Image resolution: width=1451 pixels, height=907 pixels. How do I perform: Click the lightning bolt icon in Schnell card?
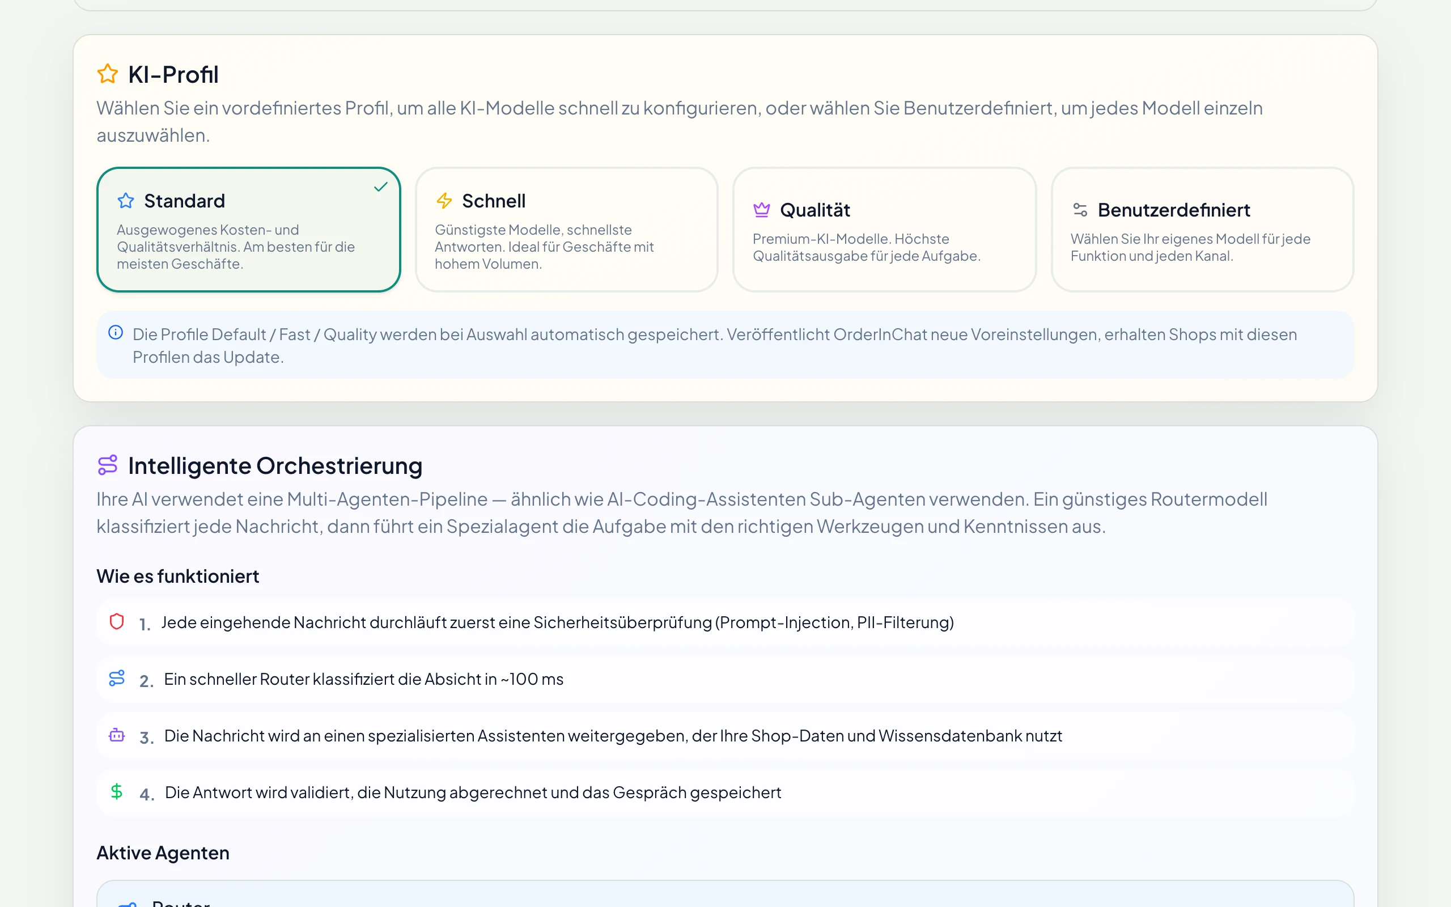point(444,200)
